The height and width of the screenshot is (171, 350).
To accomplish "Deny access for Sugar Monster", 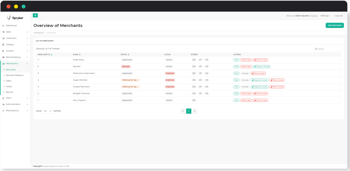I will pyautogui.click(x=277, y=80).
